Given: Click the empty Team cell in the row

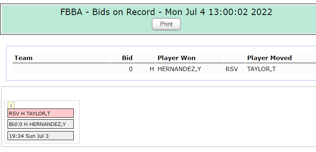Looking at the screenshot, I should pyautogui.click(x=61, y=69).
